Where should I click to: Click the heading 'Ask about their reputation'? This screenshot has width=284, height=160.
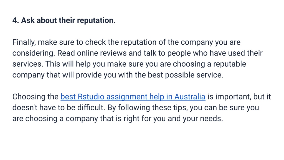(x=68, y=20)
